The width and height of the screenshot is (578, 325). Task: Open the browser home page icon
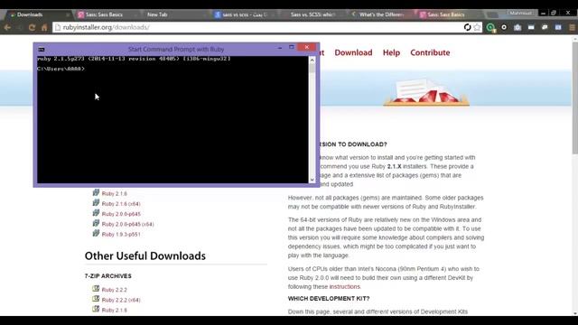44,27
